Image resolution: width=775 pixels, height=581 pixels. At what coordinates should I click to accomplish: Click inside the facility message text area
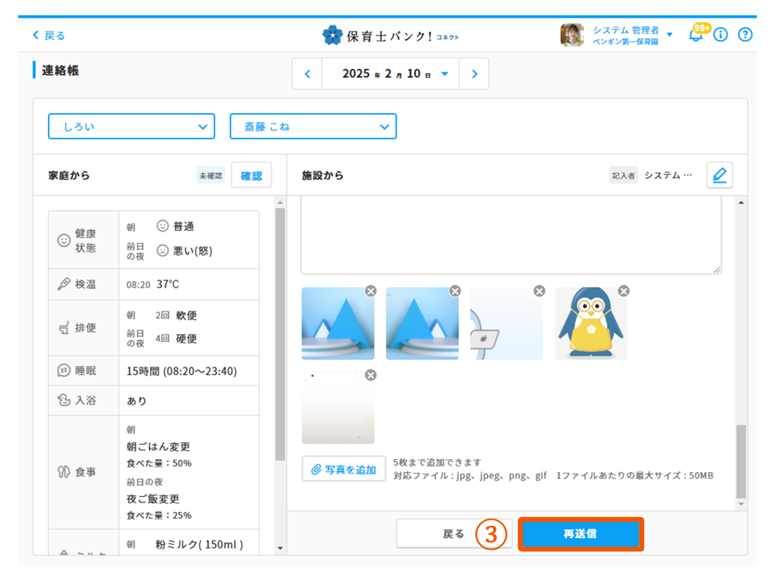(511, 236)
